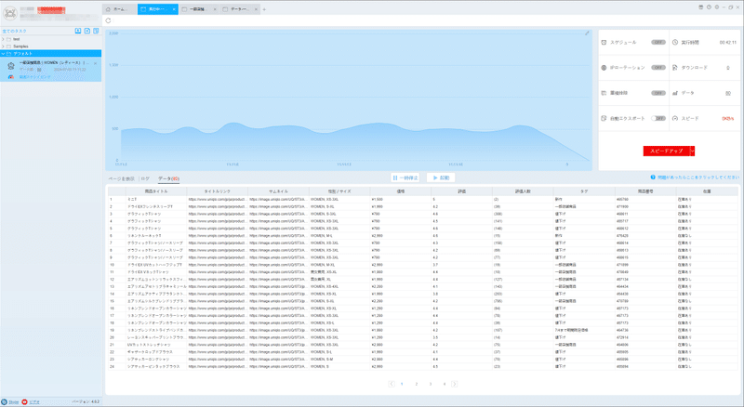
Task: Switch to the ホーム tab
Action: tap(120, 9)
